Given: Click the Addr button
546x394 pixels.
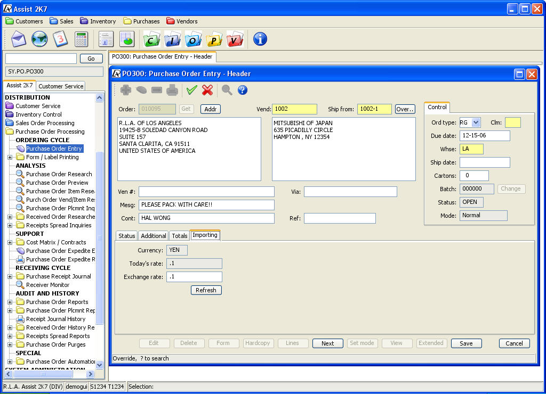Looking at the screenshot, I should [x=210, y=109].
